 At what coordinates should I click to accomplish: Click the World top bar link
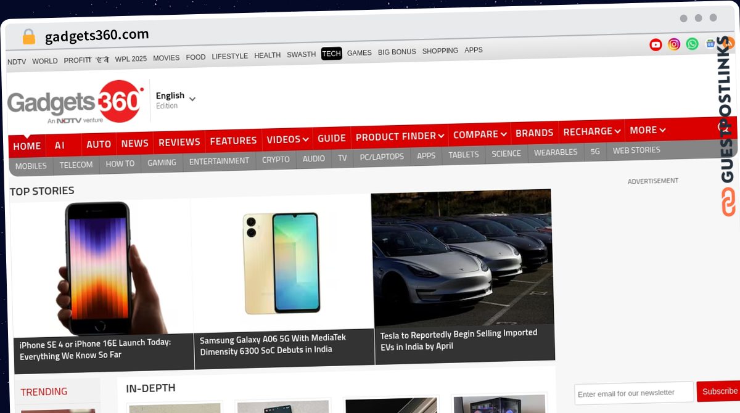click(45, 61)
